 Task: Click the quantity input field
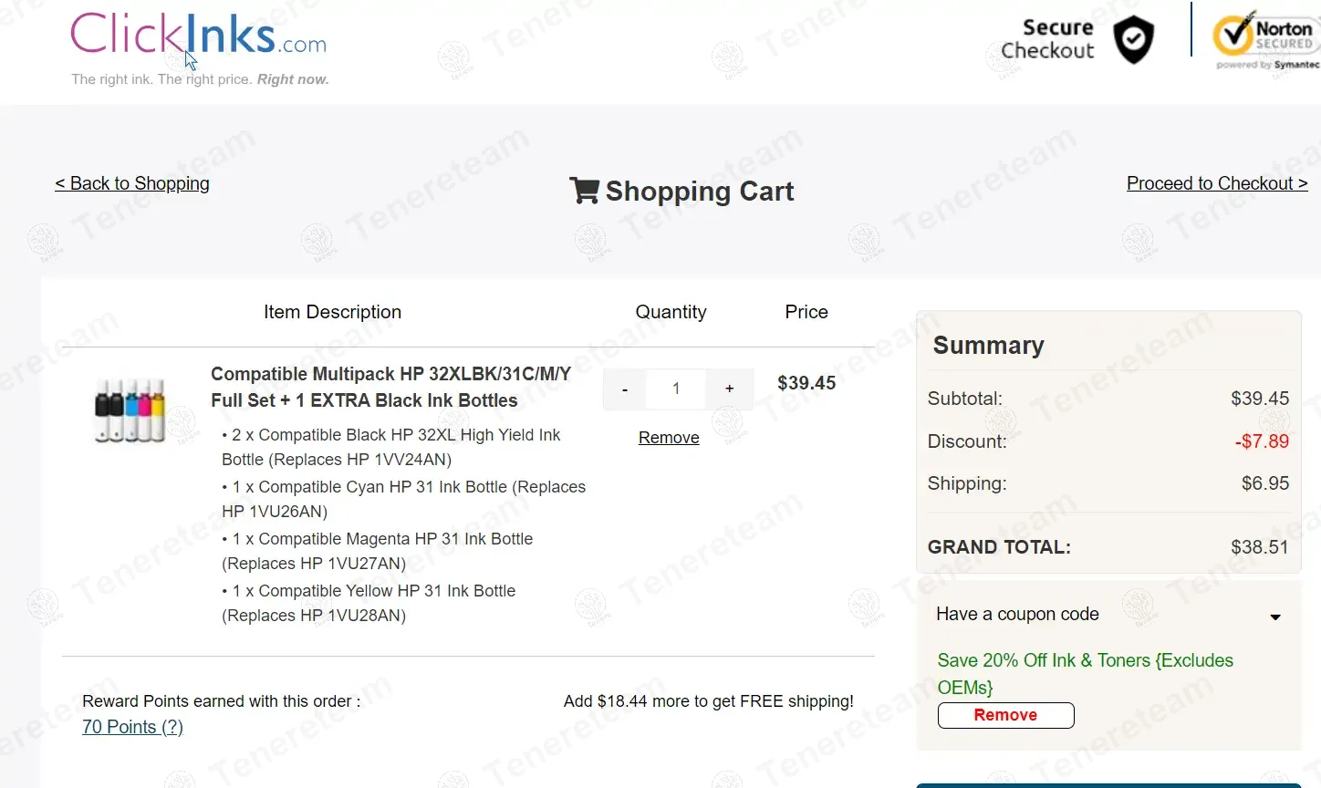click(x=676, y=389)
